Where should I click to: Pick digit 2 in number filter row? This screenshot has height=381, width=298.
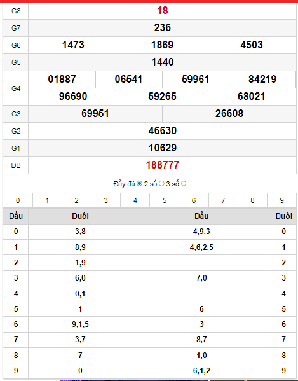(x=77, y=200)
